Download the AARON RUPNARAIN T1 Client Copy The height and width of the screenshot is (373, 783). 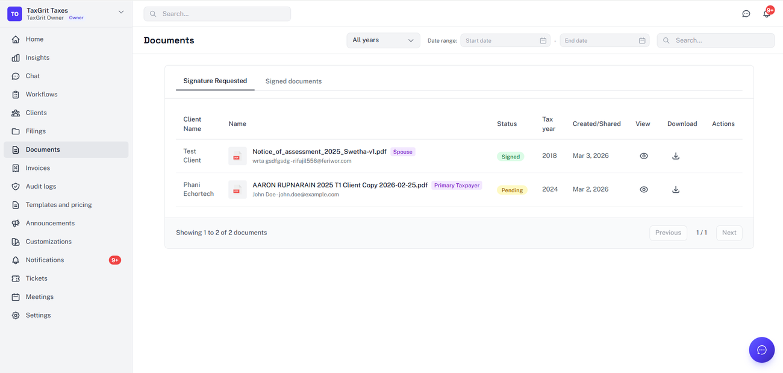[676, 190]
